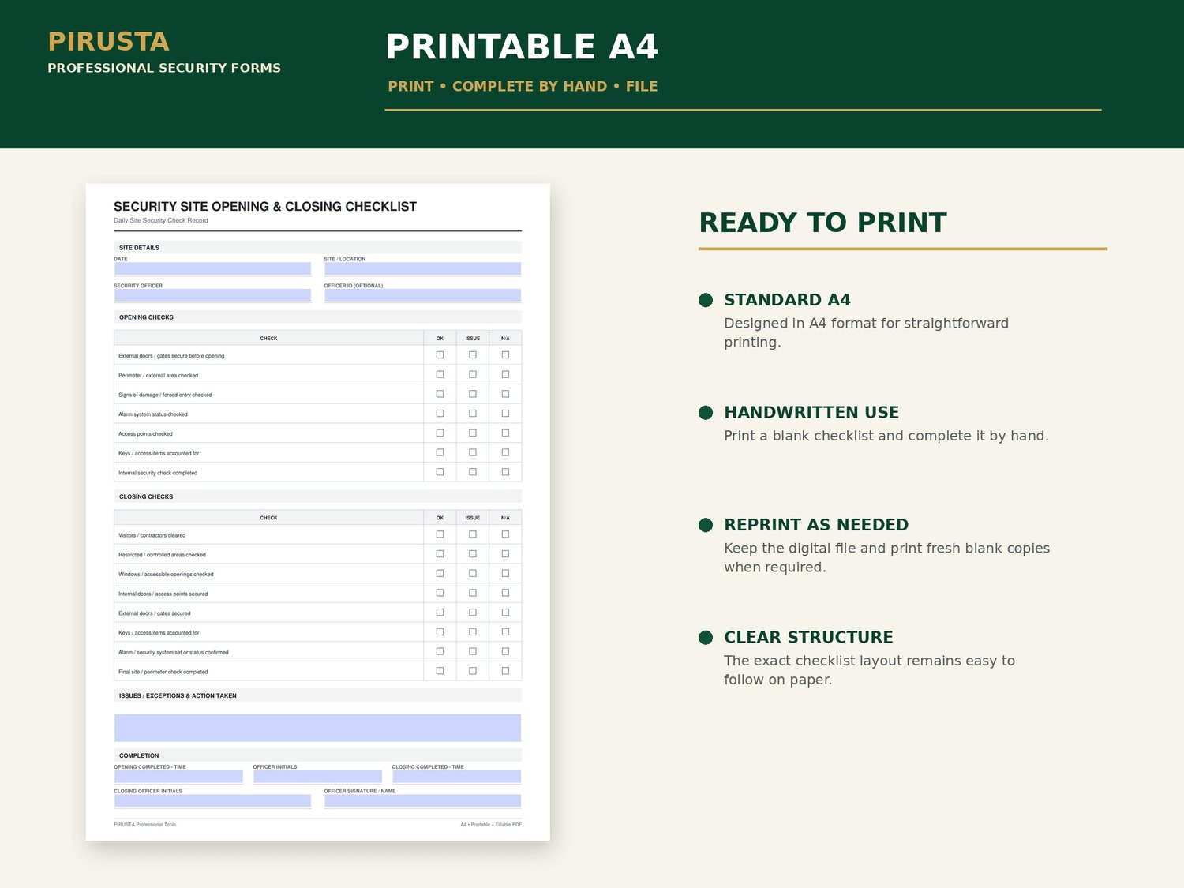This screenshot has width=1184, height=888.
Task: Mark OK for Internal security check completed
Action: tap(440, 472)
